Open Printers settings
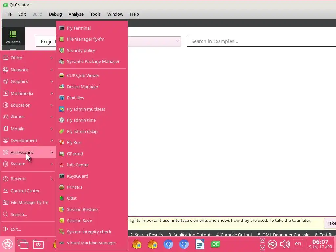 [x=92, y=187]
